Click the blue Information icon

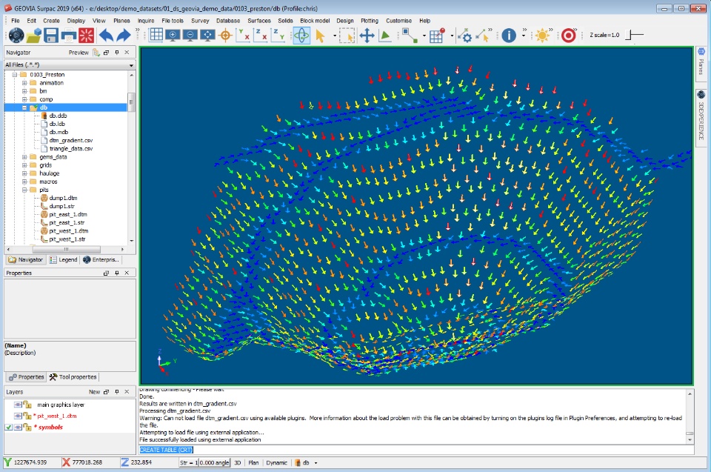coord(509,36)
